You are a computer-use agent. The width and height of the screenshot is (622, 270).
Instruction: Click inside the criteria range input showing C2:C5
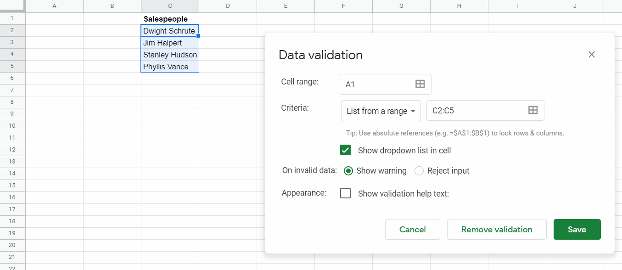coord(477,110)
